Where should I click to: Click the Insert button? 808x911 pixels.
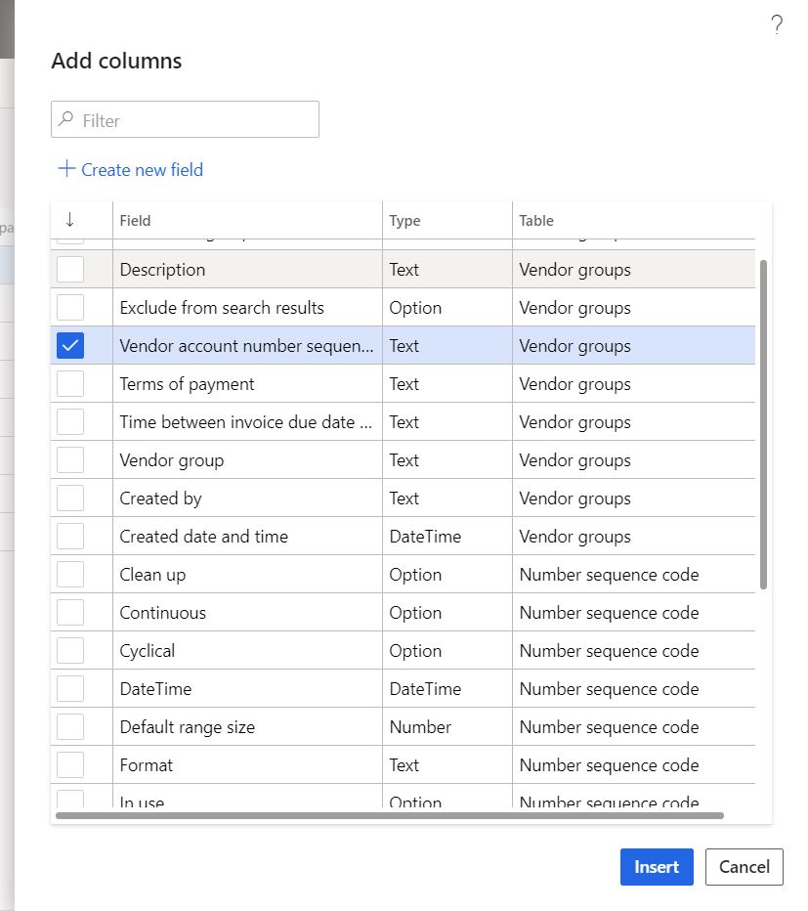click(x=656, y=867)
